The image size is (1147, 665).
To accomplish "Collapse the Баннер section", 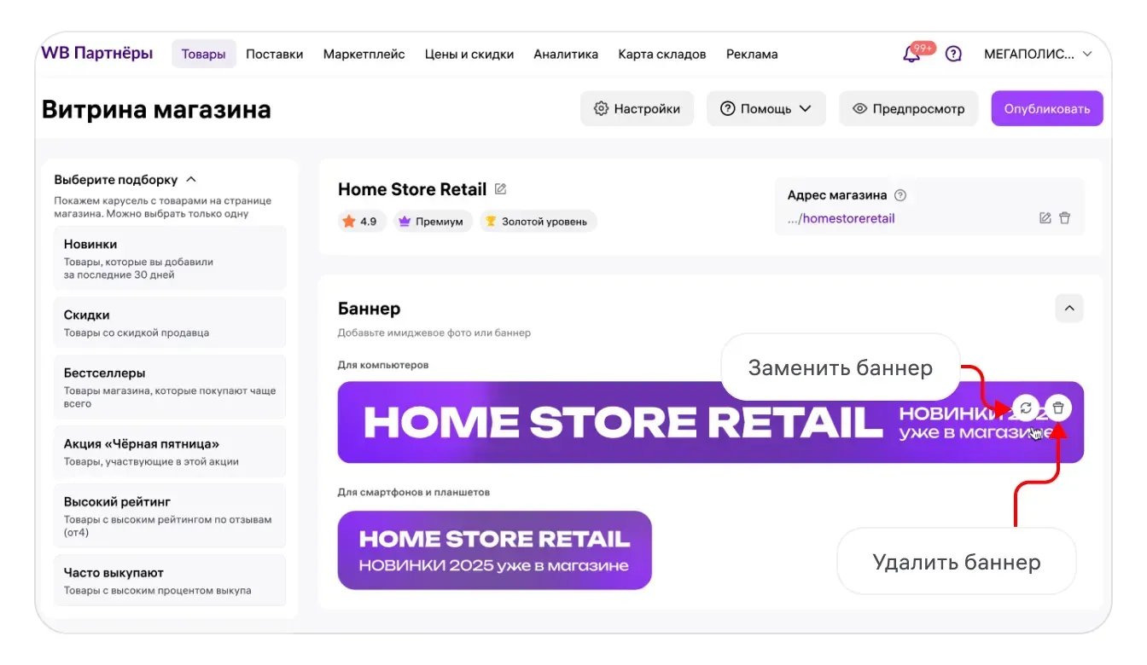I will (1069, 309).
